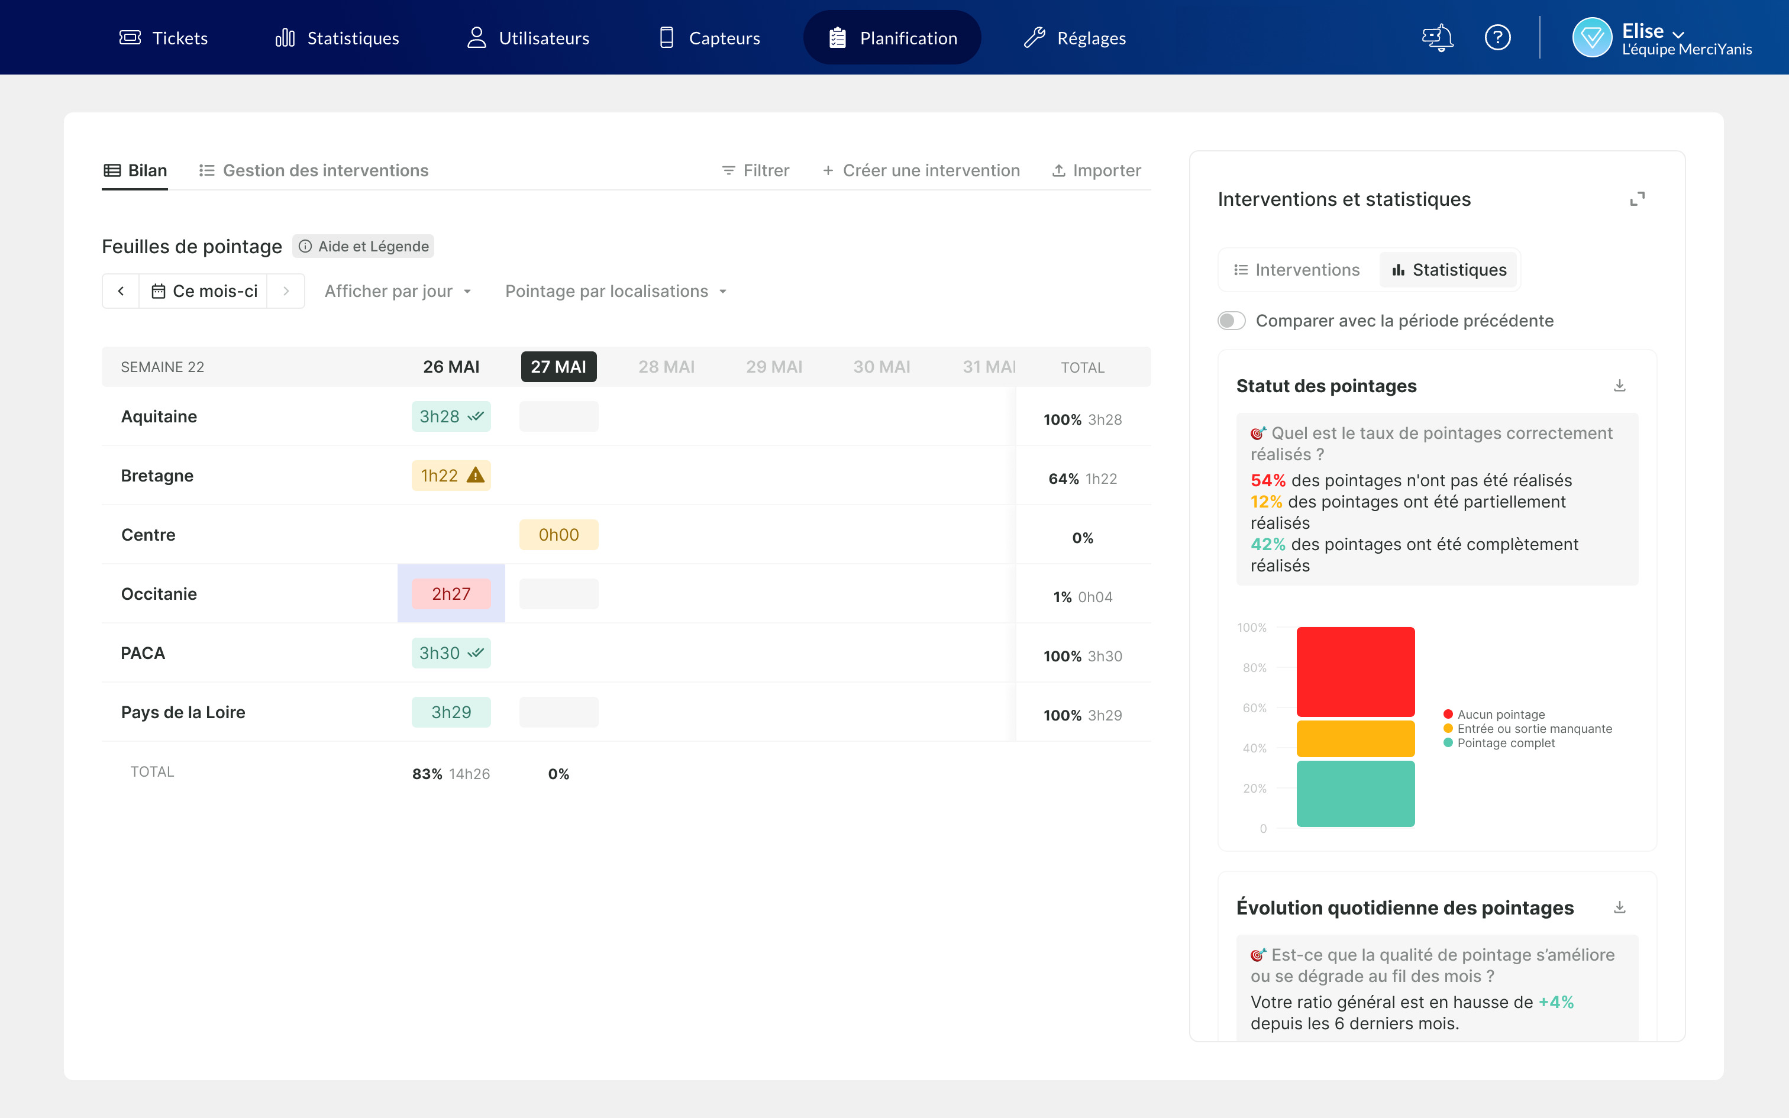Image resolution: width=1789 pixels, height=1118 pixels.
Task: Open Afficher par jour dropdown
Action: coord(398,291)
